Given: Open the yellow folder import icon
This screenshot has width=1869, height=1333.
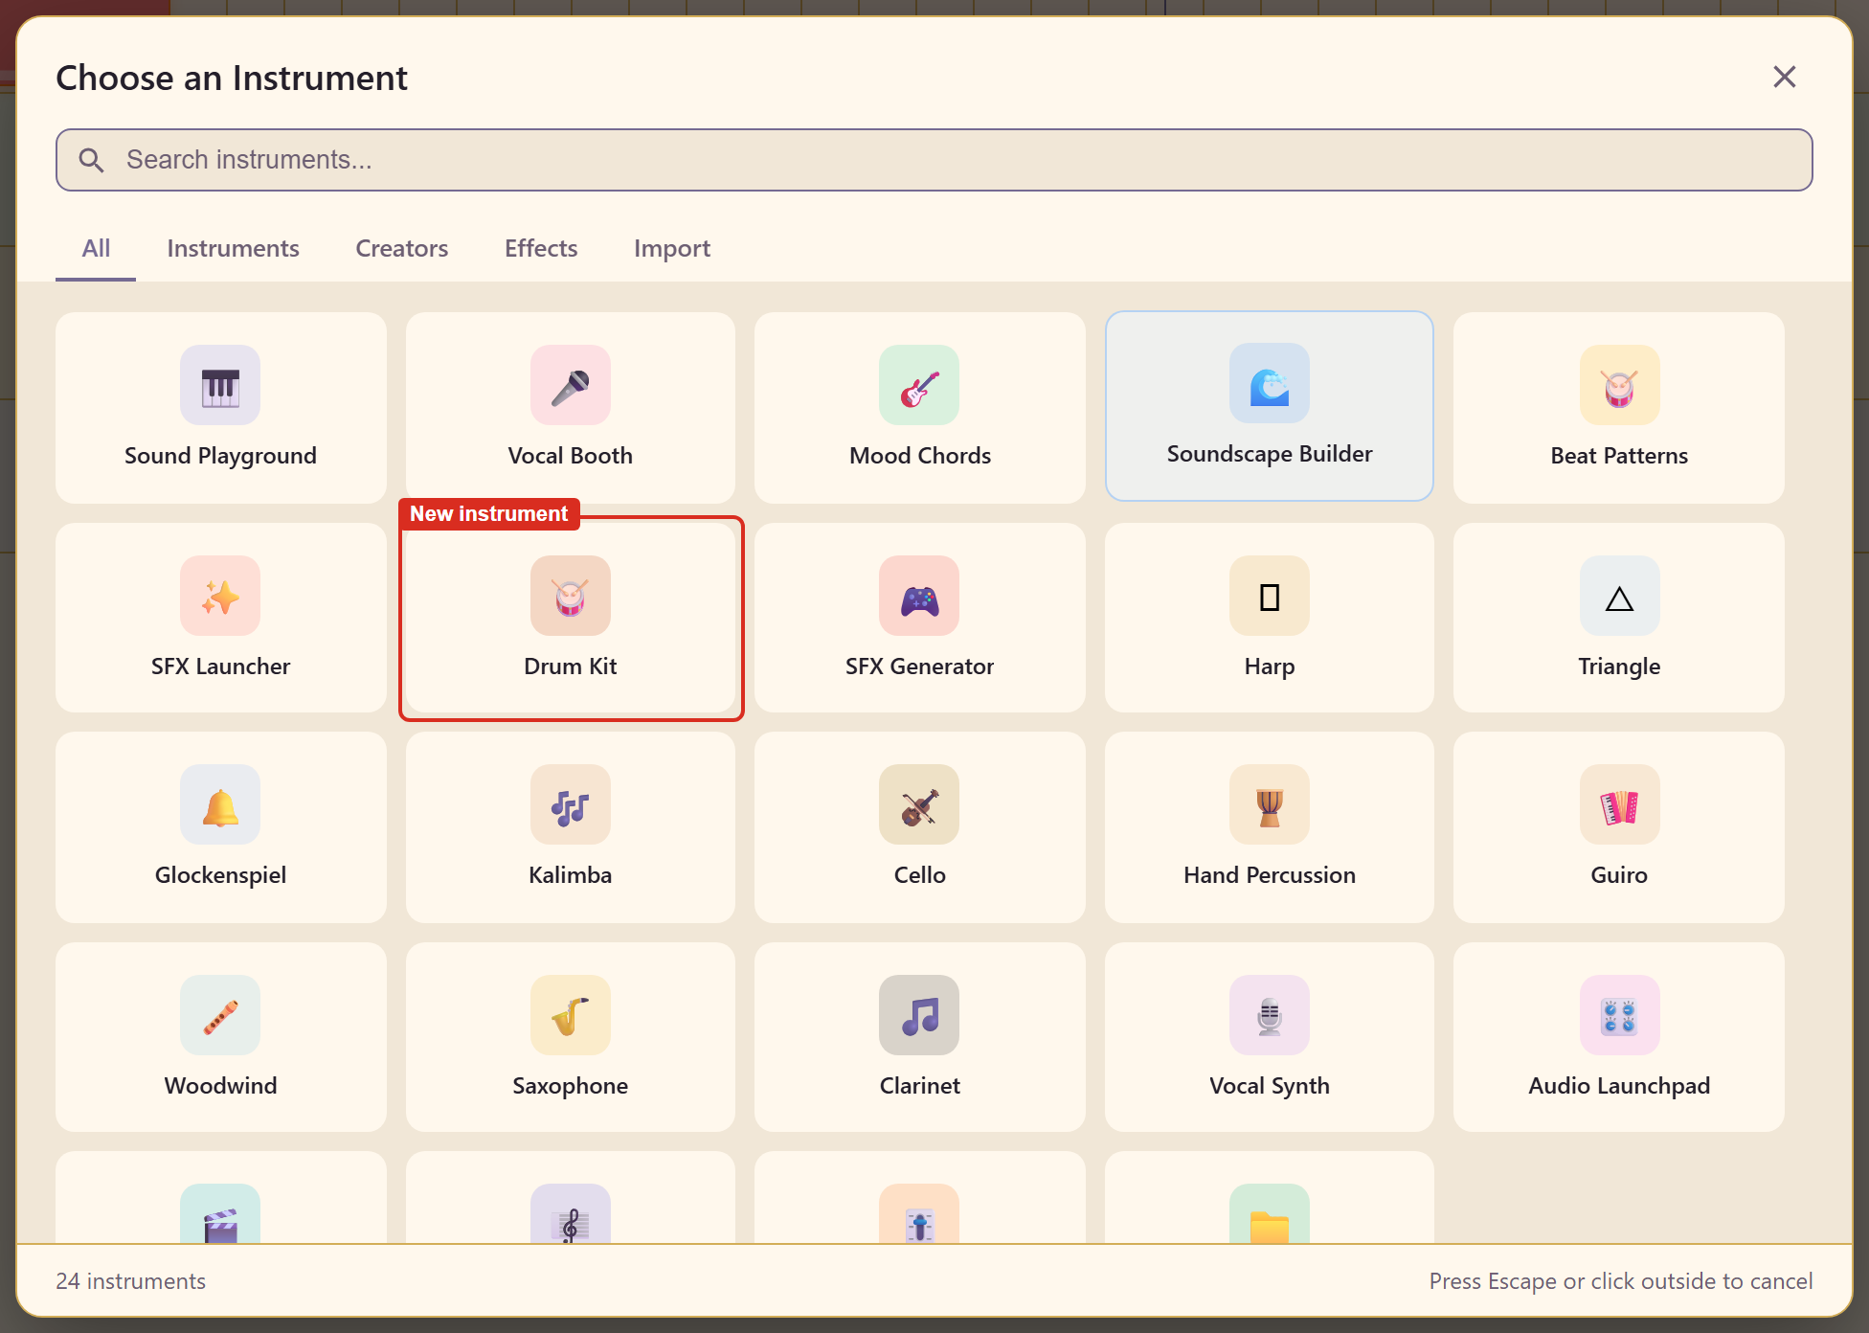Looking at the screenshot, I should click(1270, 1214).
